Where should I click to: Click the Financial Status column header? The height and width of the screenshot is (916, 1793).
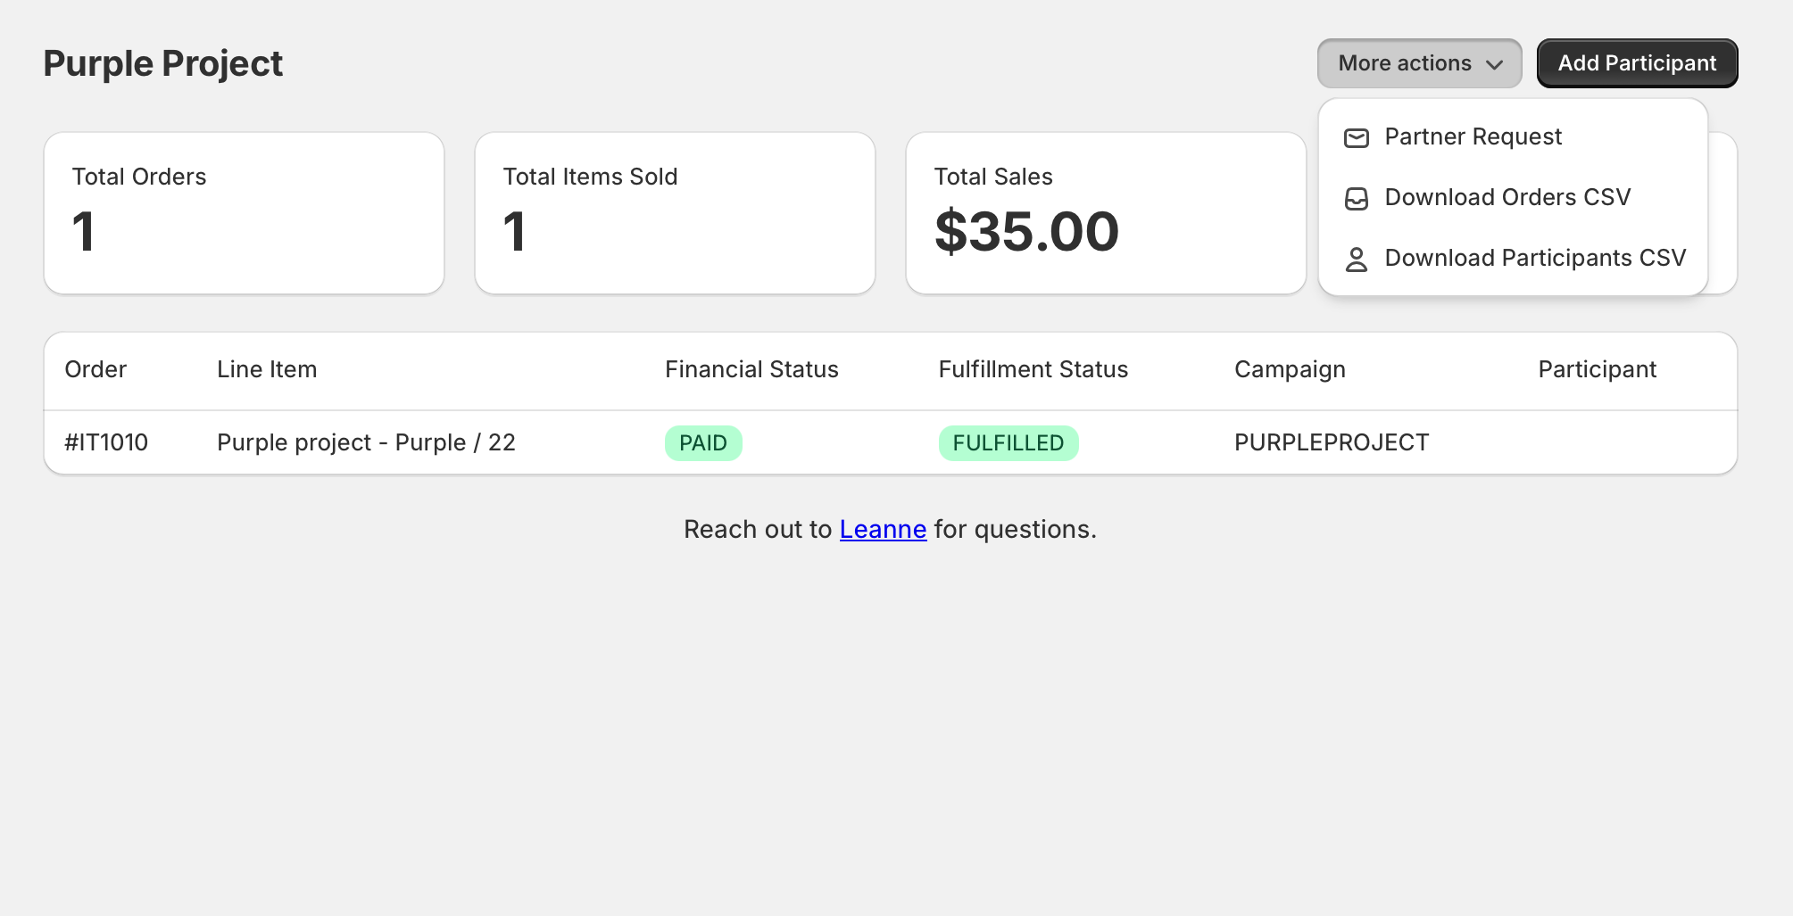751,369
